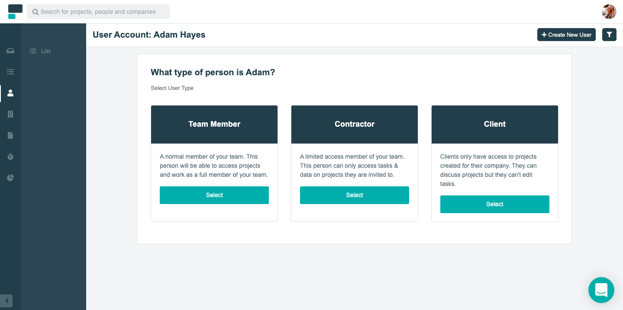Select the Team Member user type

pos(214,195)
